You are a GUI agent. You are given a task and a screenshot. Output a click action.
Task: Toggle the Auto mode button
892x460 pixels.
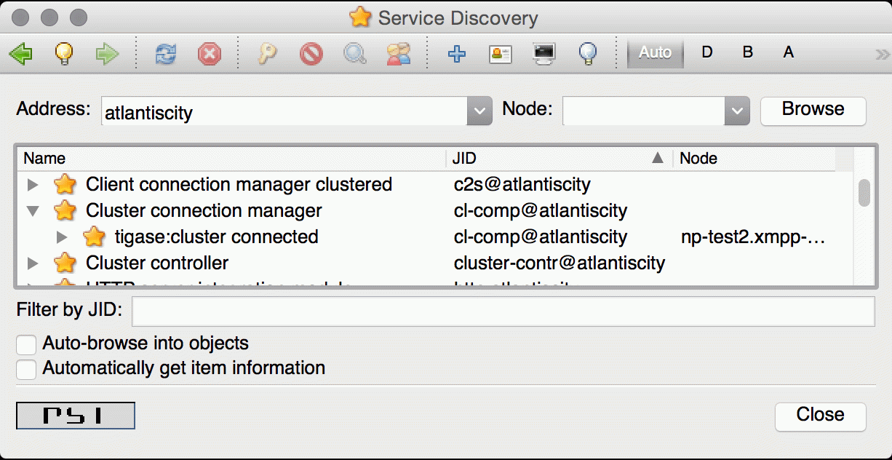pos(655,53)
